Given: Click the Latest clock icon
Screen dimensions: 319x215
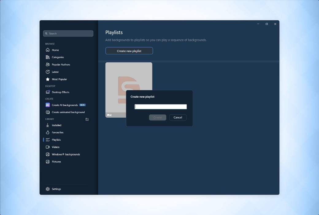Looking at the screenshot, I should pyautogui.click(x=48, y=72).
